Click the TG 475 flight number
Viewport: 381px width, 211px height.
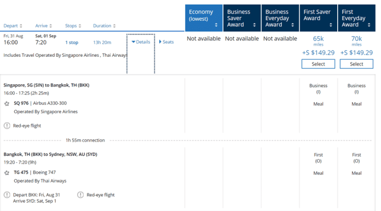21,172
